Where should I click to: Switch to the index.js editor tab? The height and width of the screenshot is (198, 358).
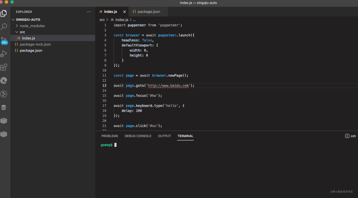[110, 12]
